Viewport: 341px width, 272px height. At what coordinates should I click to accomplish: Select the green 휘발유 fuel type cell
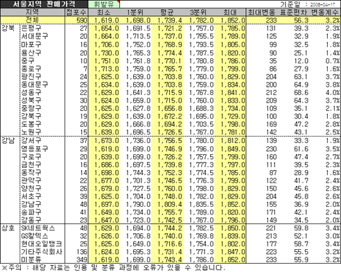[x=103, y=4]
